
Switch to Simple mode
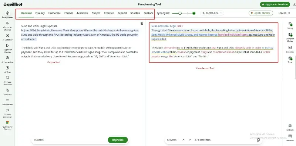[x=96, y=13]
